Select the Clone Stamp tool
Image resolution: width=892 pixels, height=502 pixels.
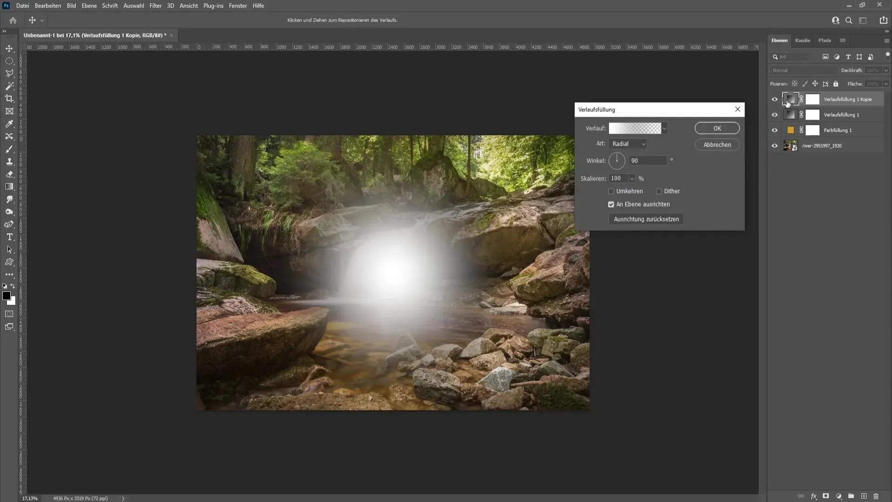coord(9,162)
